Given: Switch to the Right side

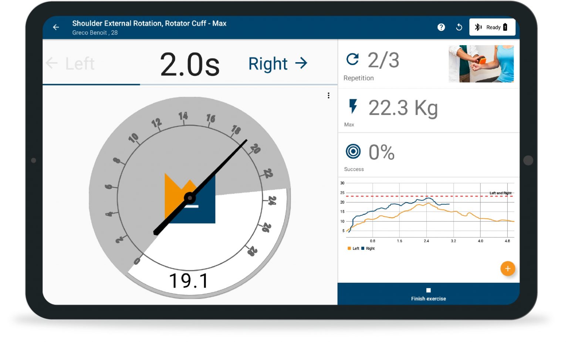Looking at the screenshot, I should click(x=277, y=64).
